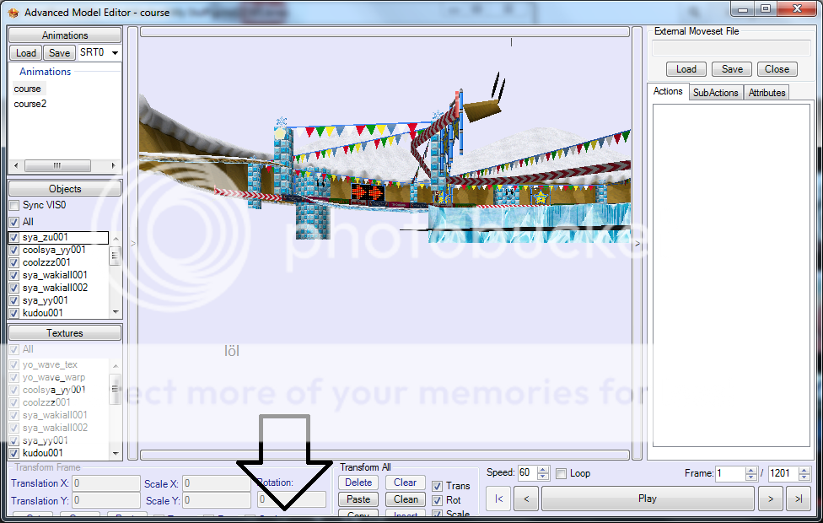
Task: Click the Textures list scroll-up arrow
Action: pyautogui.click(x=116, y=365)
